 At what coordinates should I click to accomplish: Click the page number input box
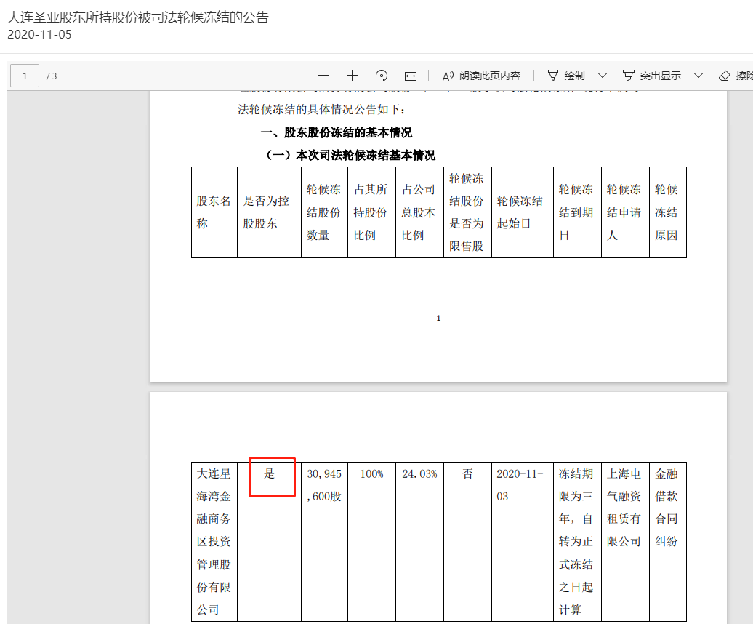(25, 76)
